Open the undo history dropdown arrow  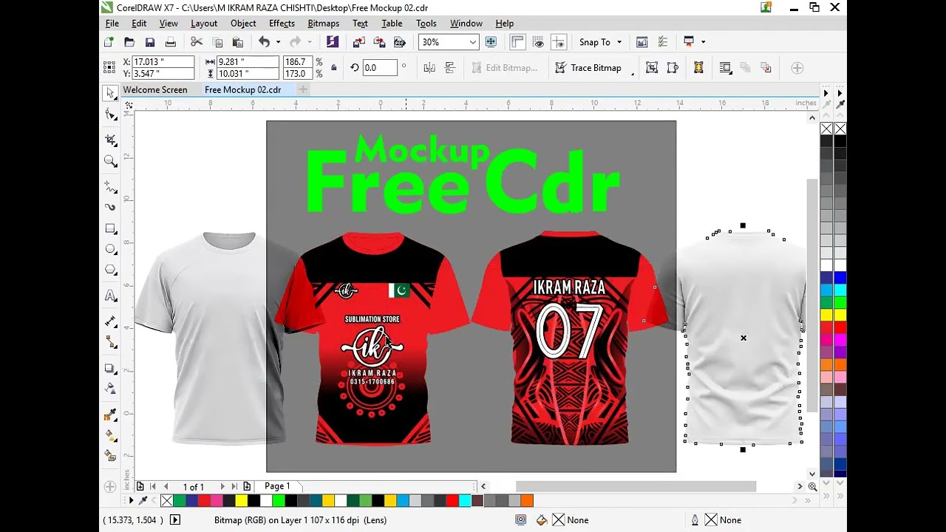278,42
